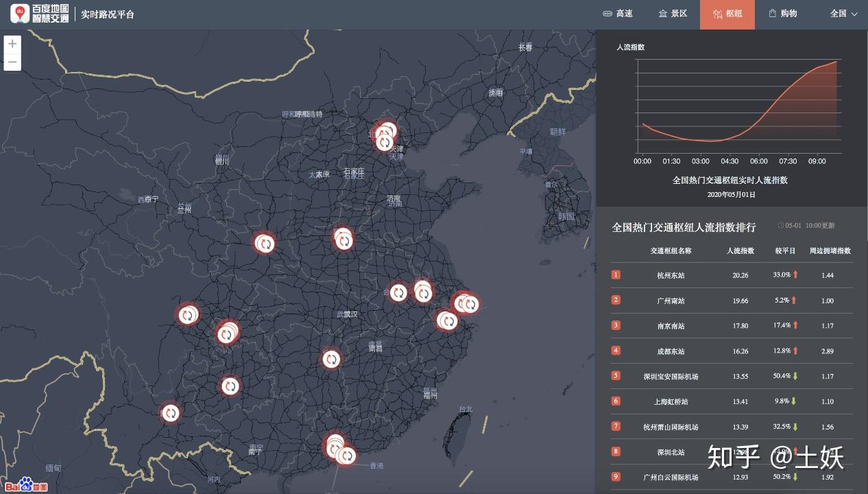Open the 南京南站 ranking row

(x=732, y=326)
